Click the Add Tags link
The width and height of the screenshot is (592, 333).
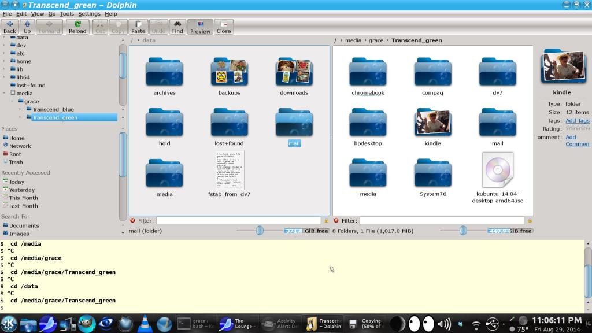(x=577, y=121)
